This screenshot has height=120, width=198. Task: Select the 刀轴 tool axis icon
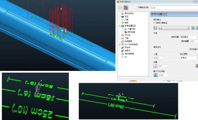tap(122, 38)
